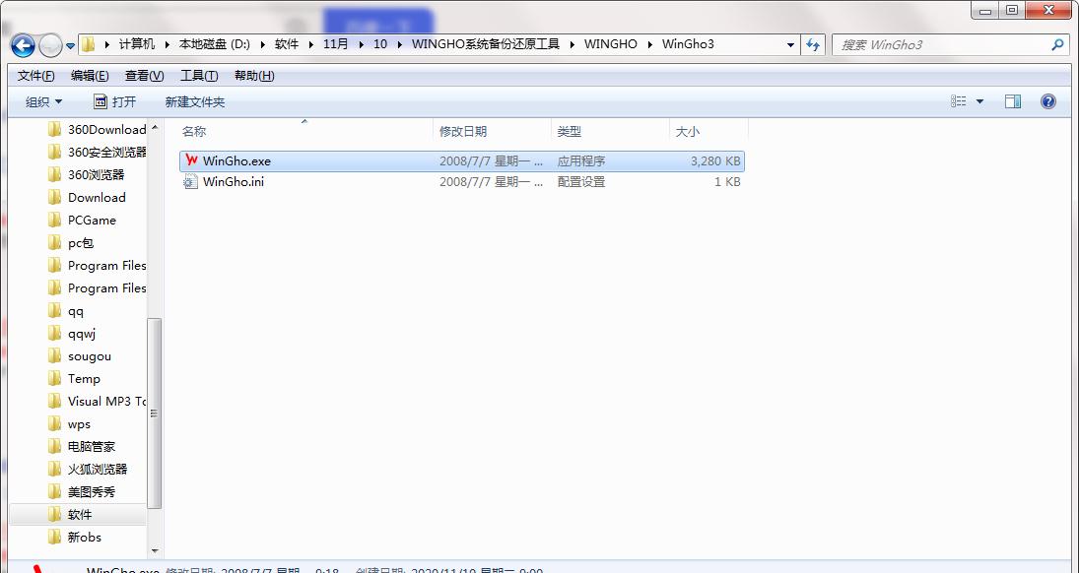
Task: Click folder icon beside 电脑管家
Action: 55,446
